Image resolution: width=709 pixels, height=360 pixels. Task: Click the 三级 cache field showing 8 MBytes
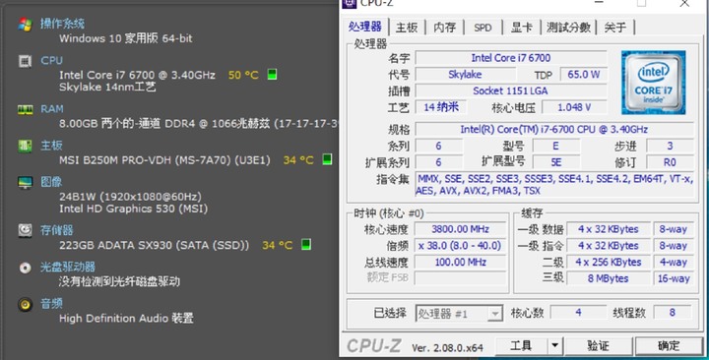pyautogui.click(x=609, y=278)
